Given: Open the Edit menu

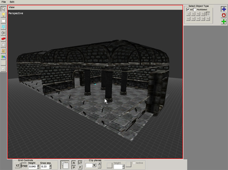Looking at the screenshot, I should 12,2.
